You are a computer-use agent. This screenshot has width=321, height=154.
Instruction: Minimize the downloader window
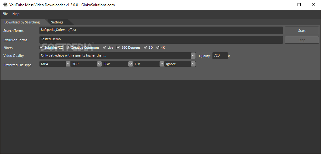click(x=285, y=5)
